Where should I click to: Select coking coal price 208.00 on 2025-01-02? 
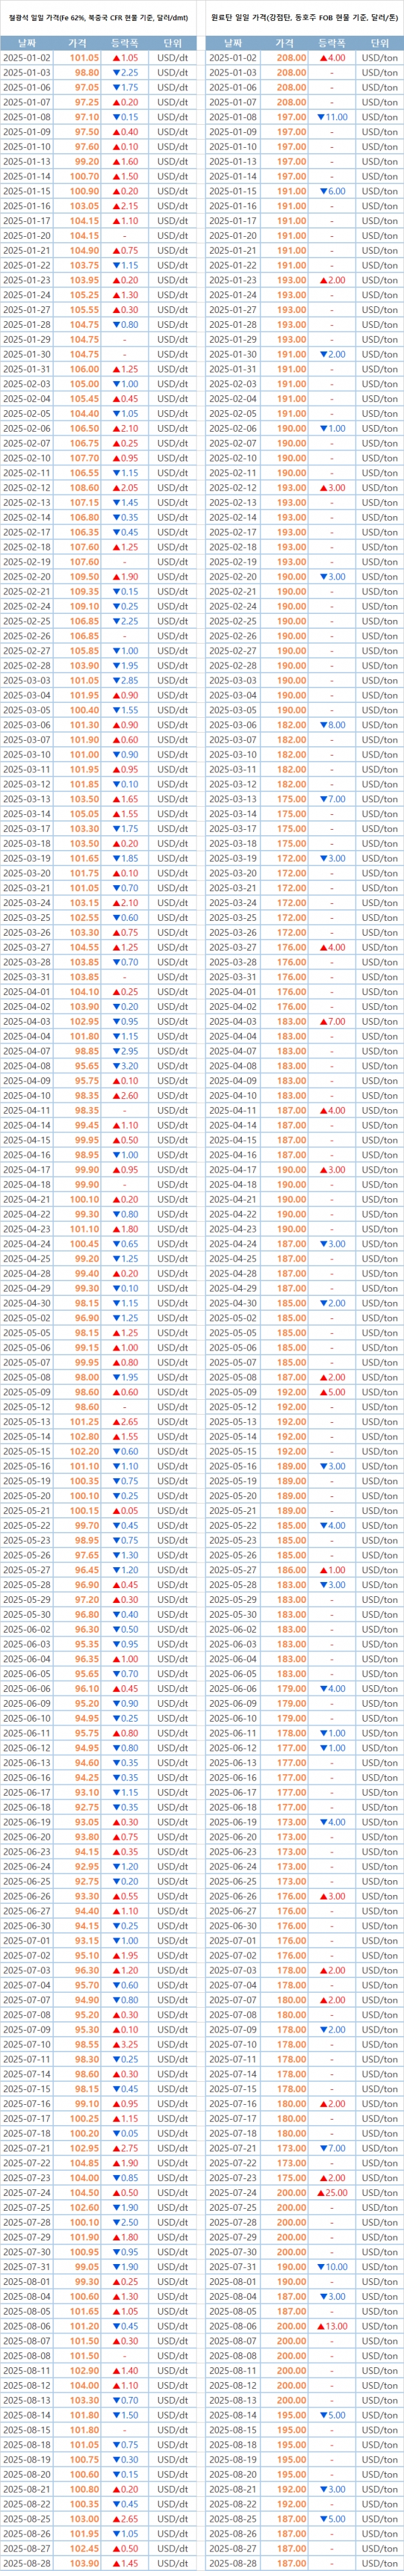[291, 58]
